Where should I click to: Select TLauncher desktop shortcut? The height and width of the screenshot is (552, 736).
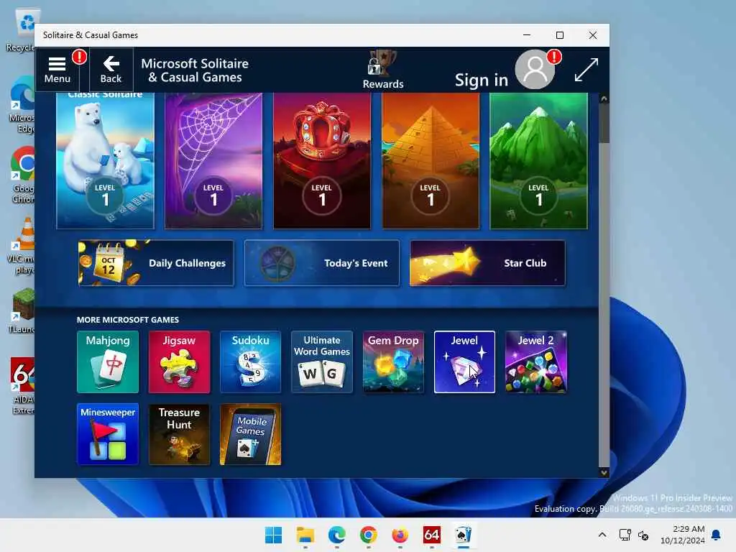pyautogui.click(x=22, y=310)
